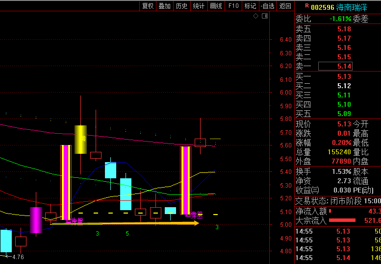This screenshot has height=264, width=381.
Task: Click the 卖三 price 5.16
Action: 344,48
